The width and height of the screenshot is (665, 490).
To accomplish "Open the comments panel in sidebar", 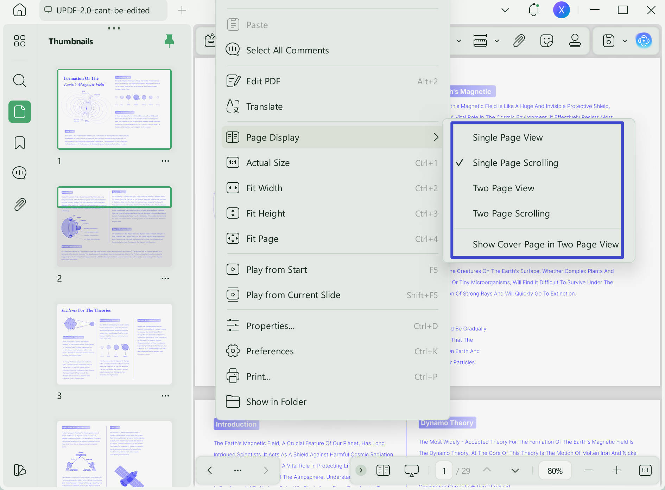I will pyautogui.click(x=20, y=173).
